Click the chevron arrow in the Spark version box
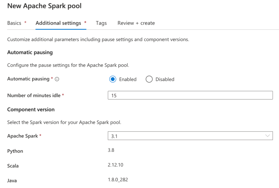 pos(268,136)
